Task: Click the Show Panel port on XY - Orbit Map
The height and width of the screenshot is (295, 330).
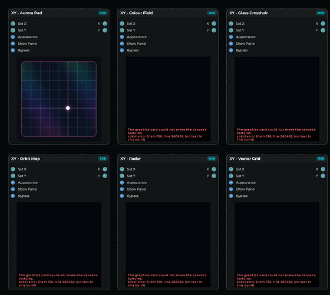Action: pyautogui.click(x=13, y=189)
